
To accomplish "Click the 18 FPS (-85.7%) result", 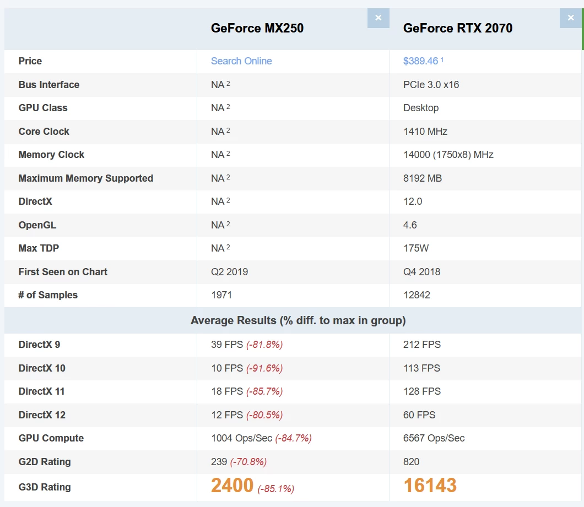I will click(247, 391).
